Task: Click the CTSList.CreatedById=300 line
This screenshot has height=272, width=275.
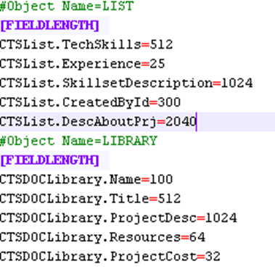Action: 90,102
